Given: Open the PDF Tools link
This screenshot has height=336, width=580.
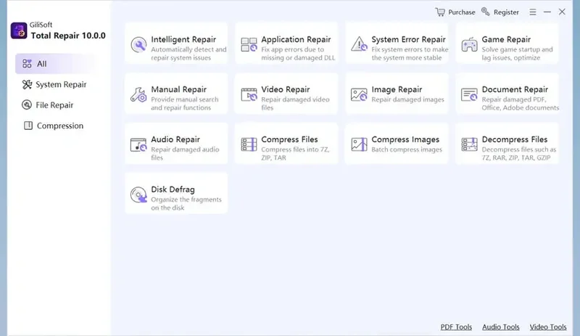Looking at the screenshot, I should [x=456, y=327].
